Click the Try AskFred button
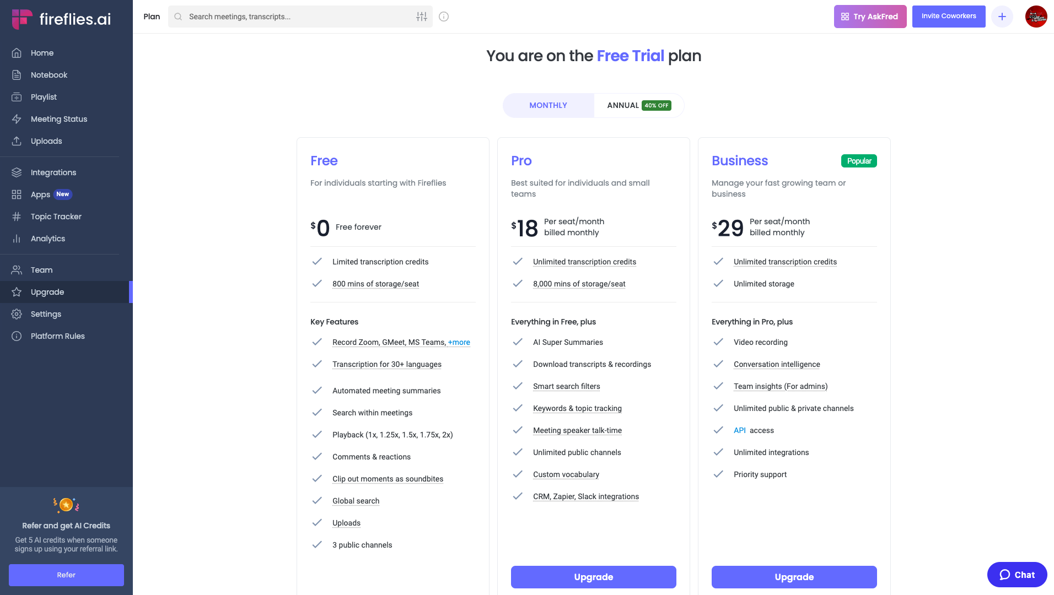 point(870,17)
